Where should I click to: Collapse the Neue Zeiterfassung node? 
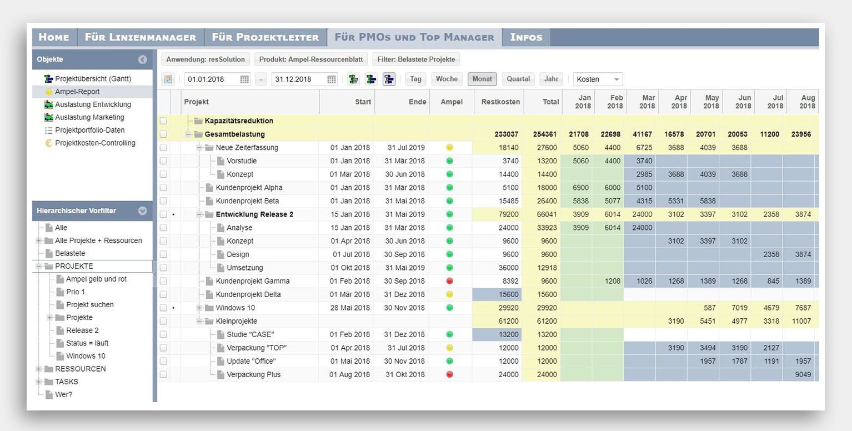tap(199, 148)
